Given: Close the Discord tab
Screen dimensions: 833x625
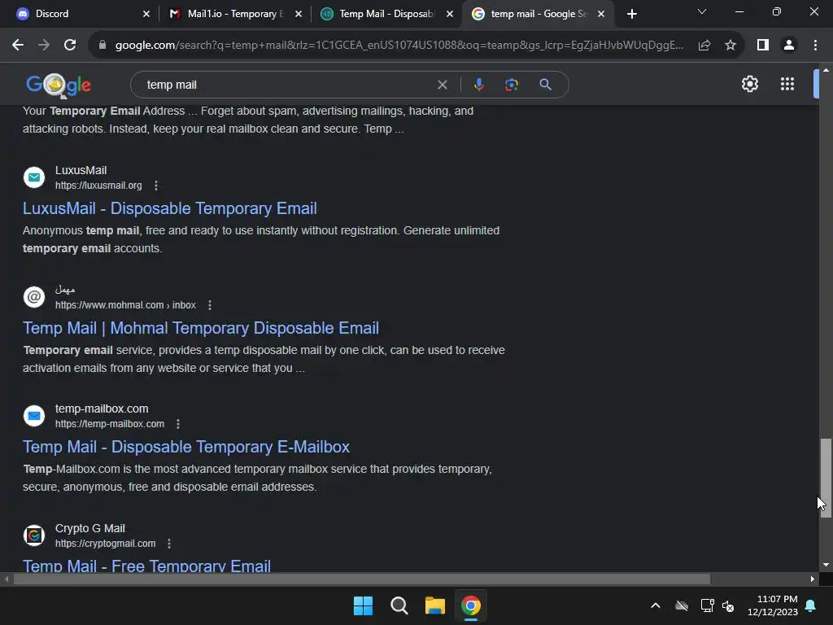Looking at the screenshot, I should [x=146, y=14].
